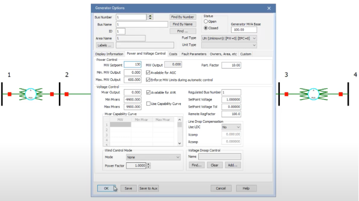The width and height of the screenshot is (359, 201).
Task: Toggle Enforce MW Limits during automatic control
Action: point(148,80)
